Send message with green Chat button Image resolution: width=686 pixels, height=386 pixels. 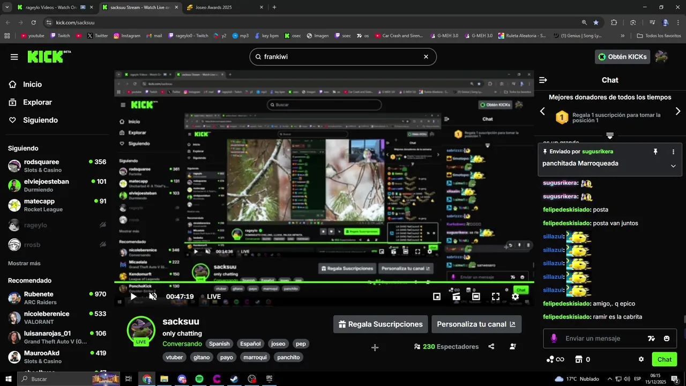tap(665, 359)
